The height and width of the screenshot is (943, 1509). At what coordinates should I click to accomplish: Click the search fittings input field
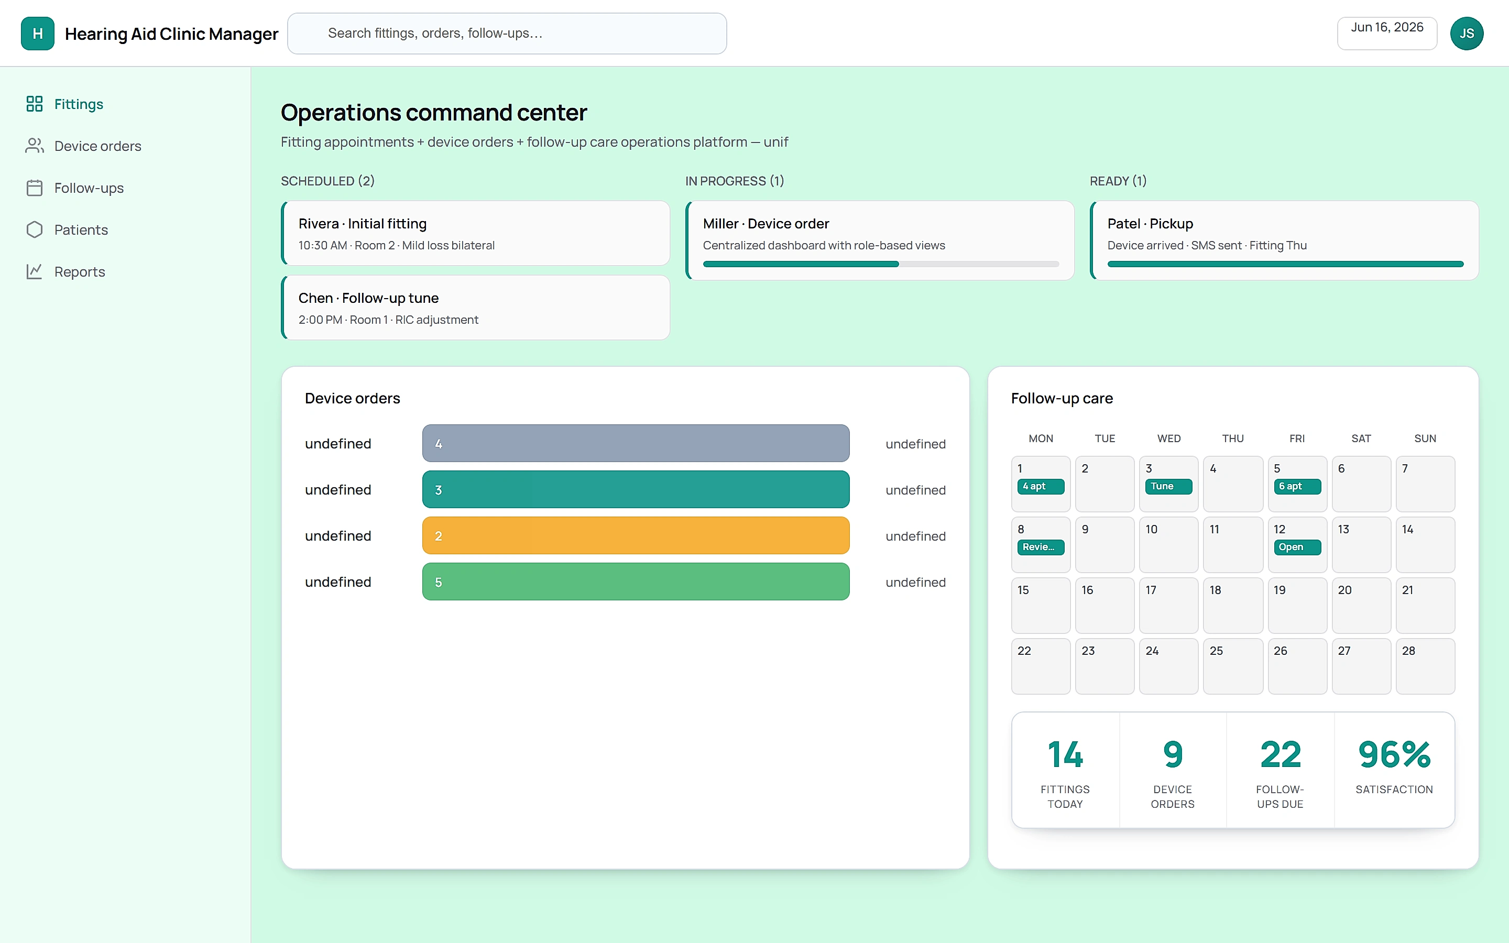507,33
